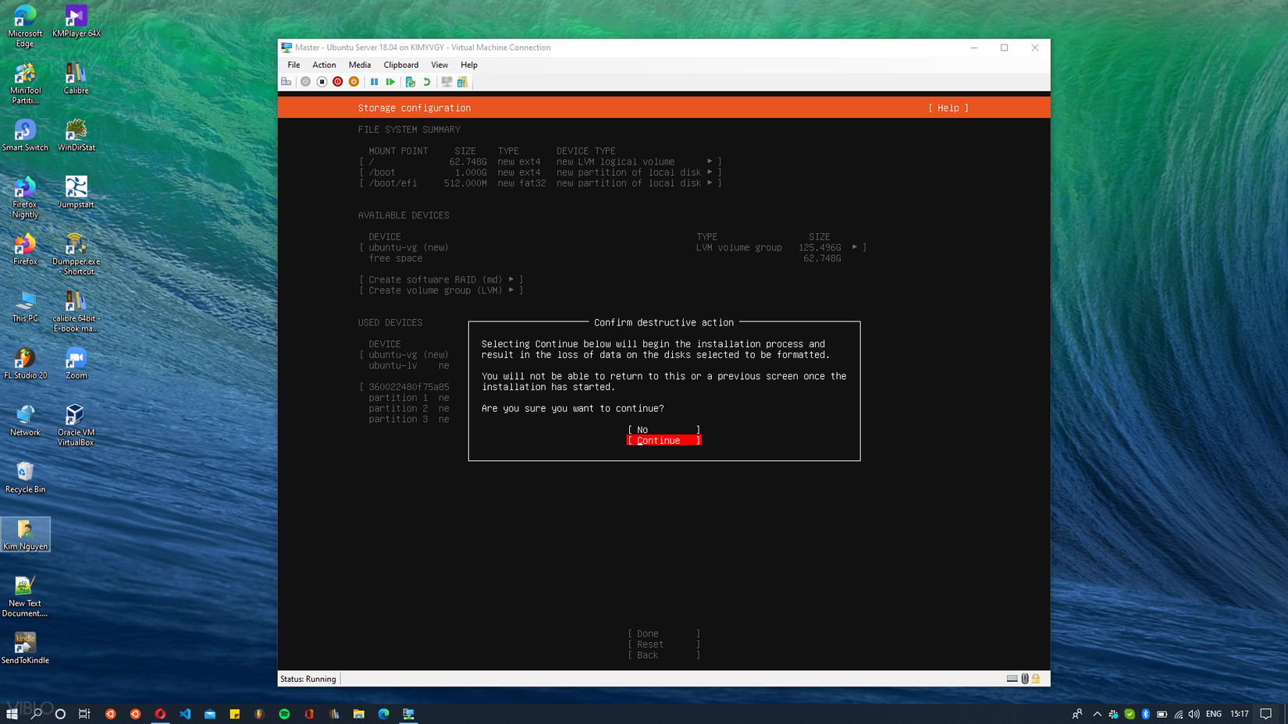1288x724 pixels.
Task: Click the Share/USB resources toolbar icon
Action: [x=463, y=82]
